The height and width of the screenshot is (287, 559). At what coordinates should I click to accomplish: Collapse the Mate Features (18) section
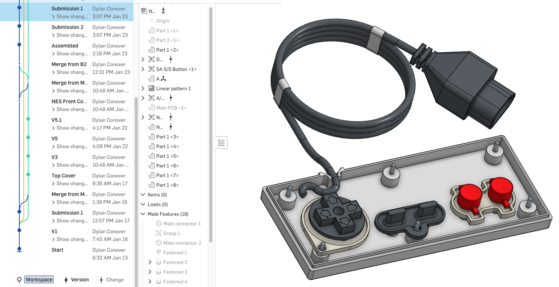coord(143,214)
